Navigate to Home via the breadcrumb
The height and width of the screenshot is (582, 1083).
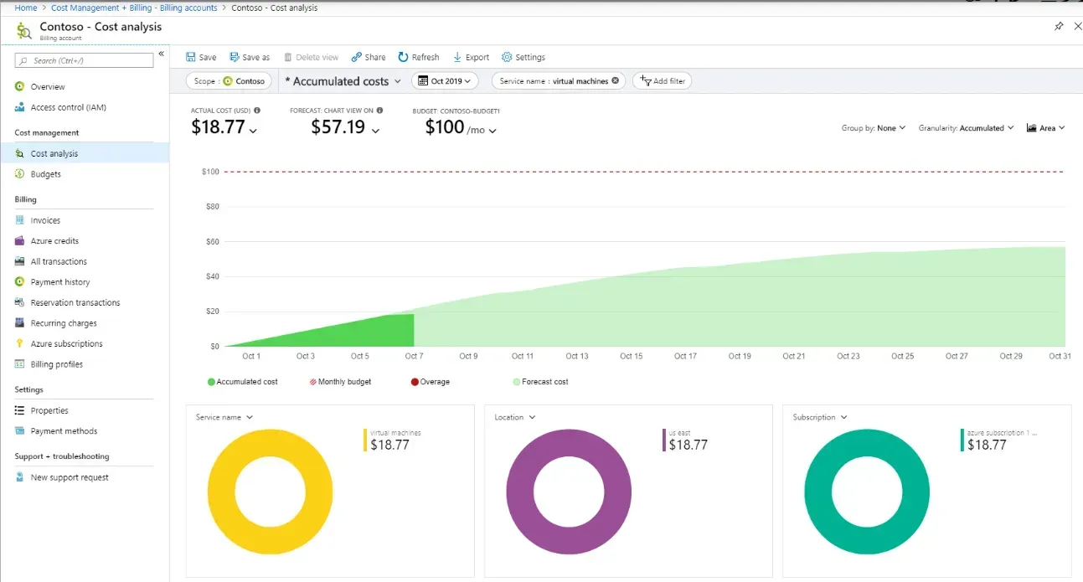(x=25, y=7)
